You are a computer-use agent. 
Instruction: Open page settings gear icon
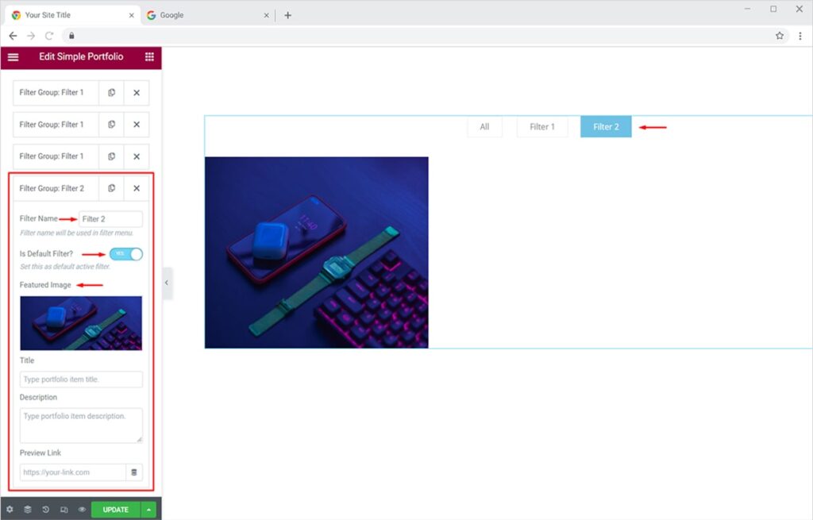[10, 510]
